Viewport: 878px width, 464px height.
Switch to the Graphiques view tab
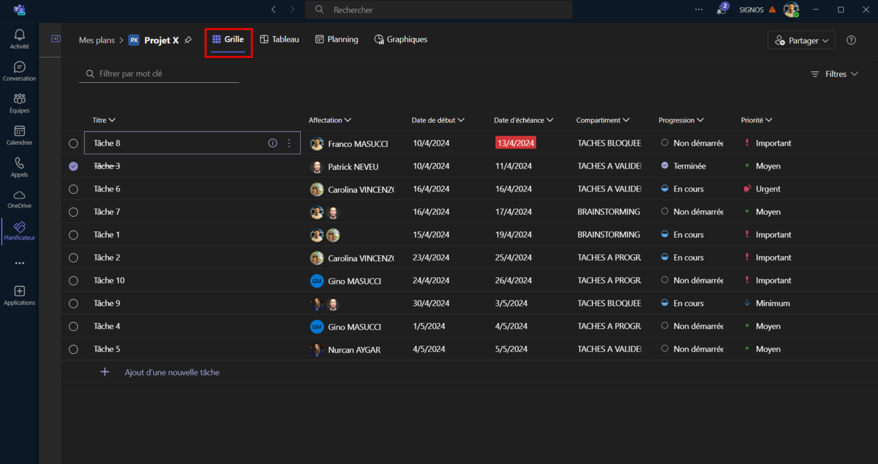(401, 39)
